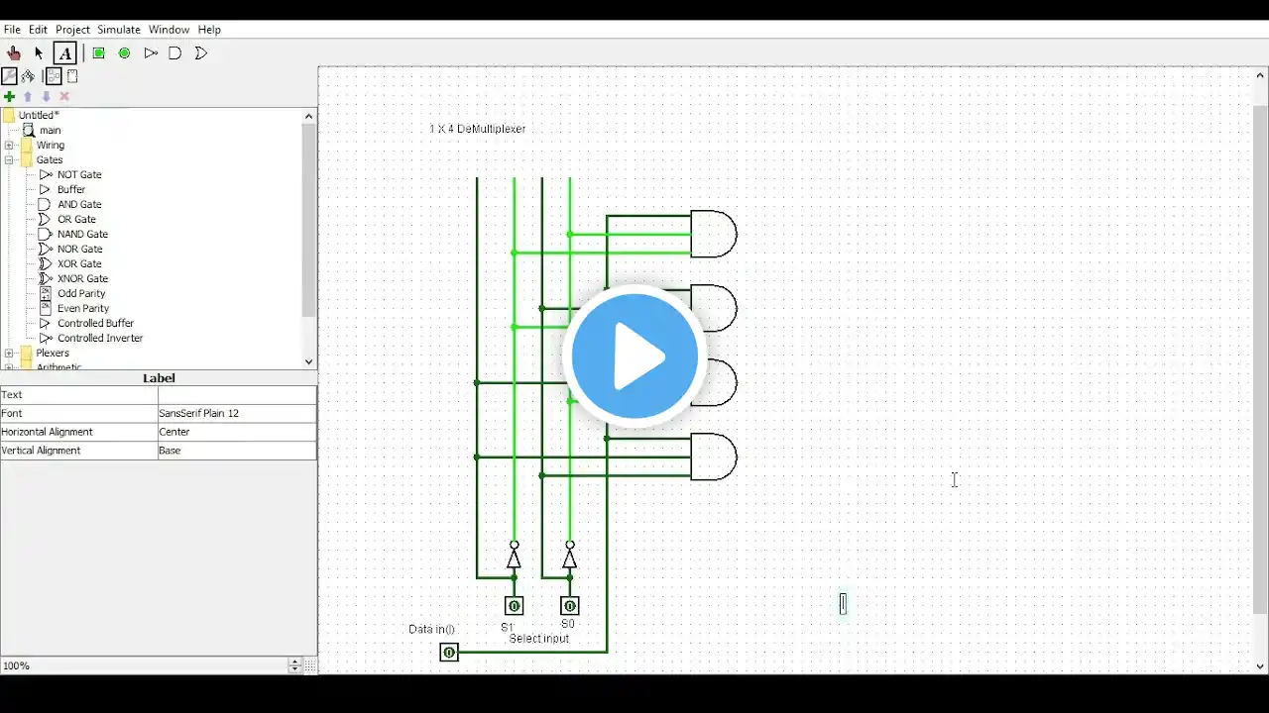Choose the AND gate toolbar icon

click(x=175, y=53)
